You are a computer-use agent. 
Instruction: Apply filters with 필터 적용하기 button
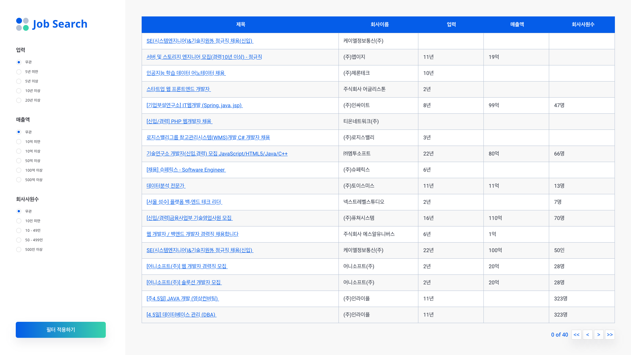click(x=61, y=330)
